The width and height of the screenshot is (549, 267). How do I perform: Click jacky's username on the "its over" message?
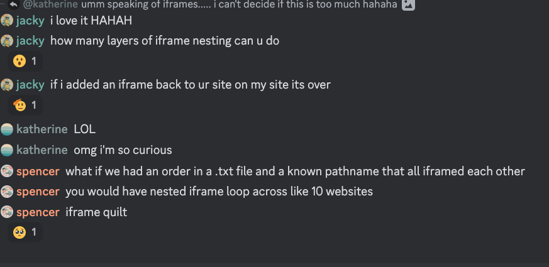pos(30,84)
